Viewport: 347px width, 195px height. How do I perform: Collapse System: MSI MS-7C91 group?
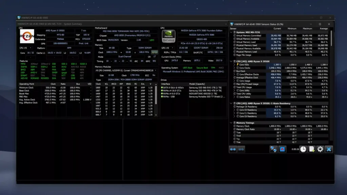(231, 32)
